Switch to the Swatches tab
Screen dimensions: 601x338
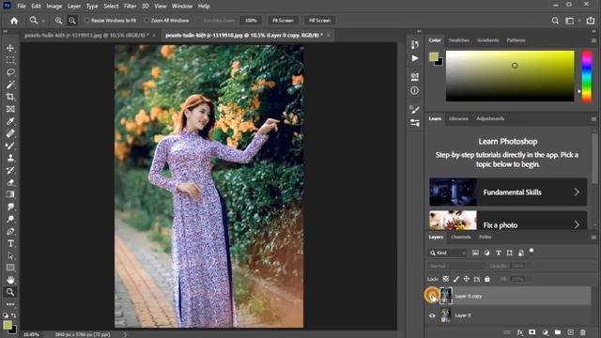coord(459,40)
